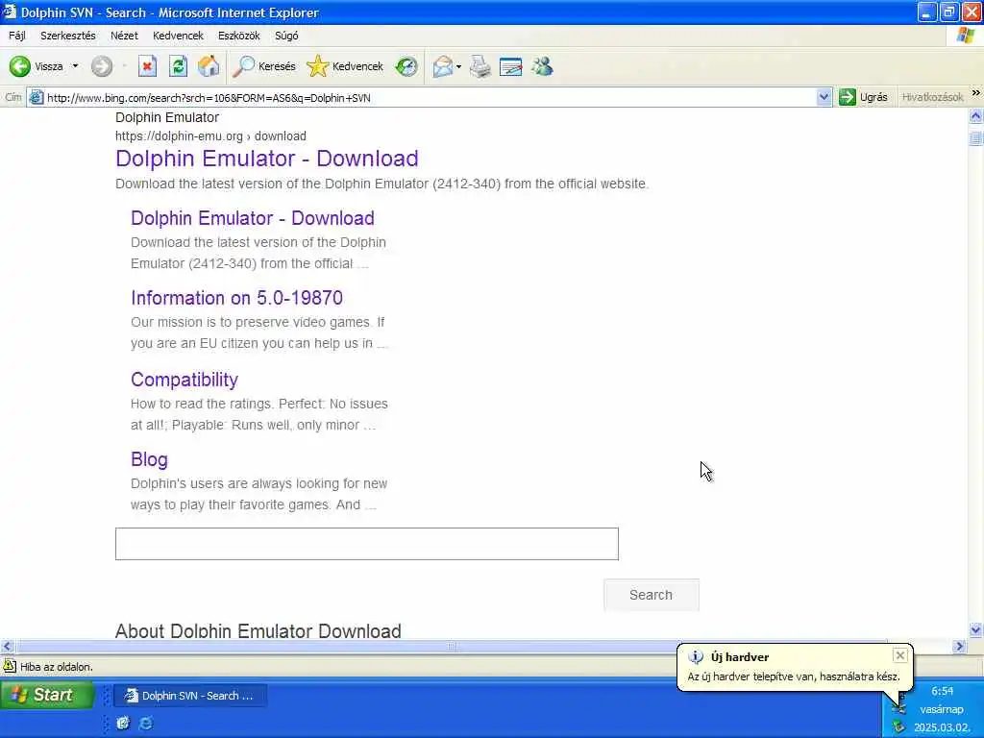Open the Eszközök menu
This screenshot has width=984, height=738.
point(239,36)
